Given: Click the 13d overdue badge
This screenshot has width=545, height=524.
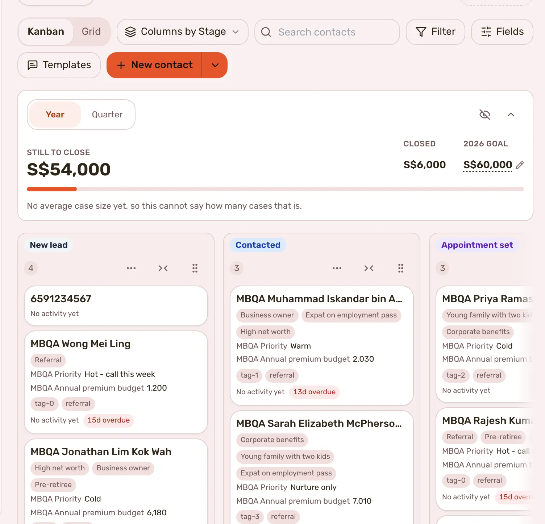Looking at the screenshot, I should pyautogui.click(x=315, y=392).
